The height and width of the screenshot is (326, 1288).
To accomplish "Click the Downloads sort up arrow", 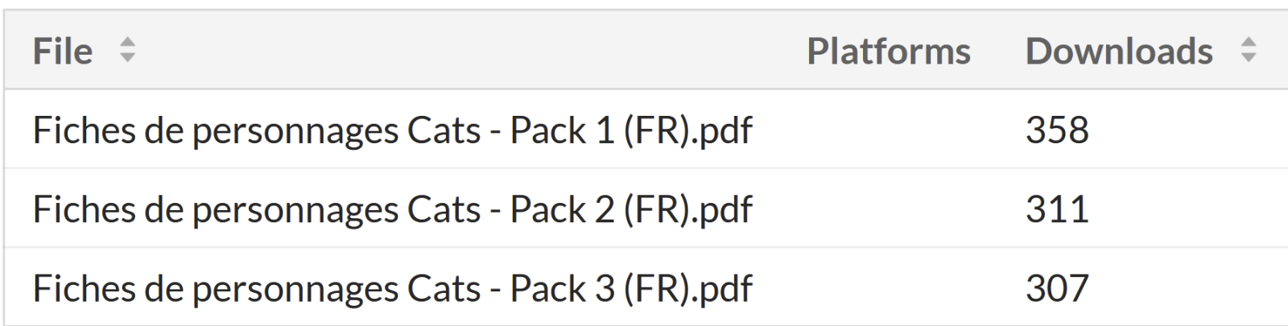I will coord(1248,43).
